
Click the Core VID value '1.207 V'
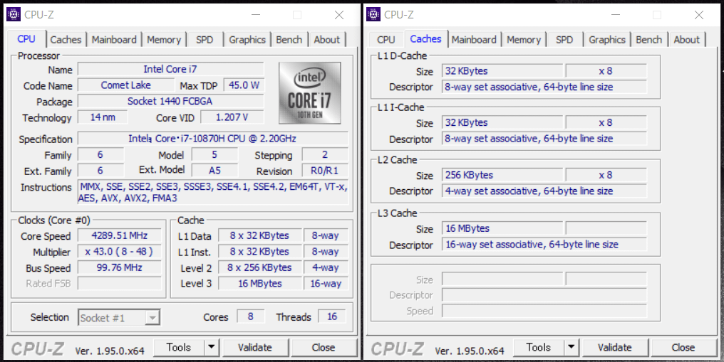232,117
